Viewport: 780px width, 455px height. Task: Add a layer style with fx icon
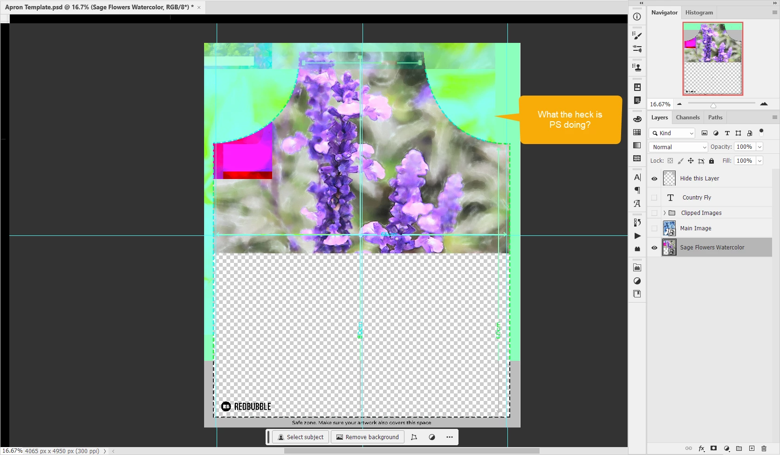pos(701,448)
